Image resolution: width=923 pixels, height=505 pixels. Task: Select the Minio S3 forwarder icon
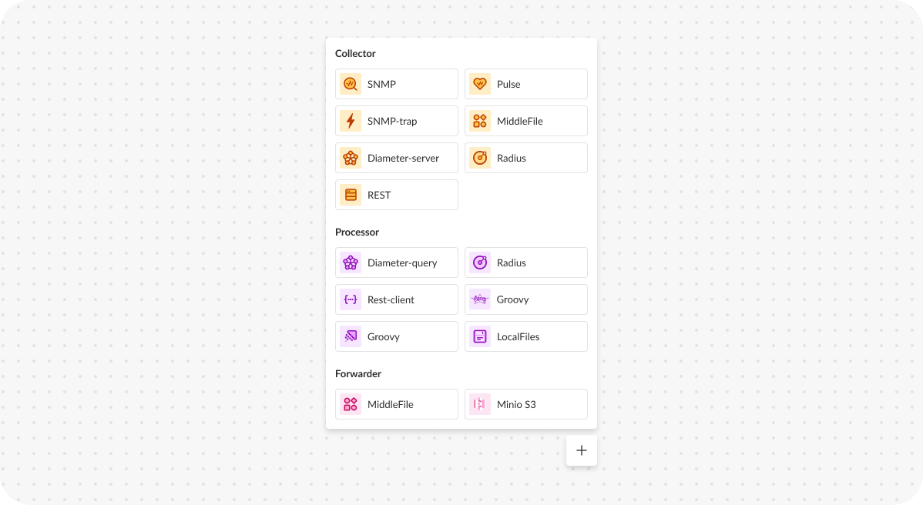click(480, 404)
